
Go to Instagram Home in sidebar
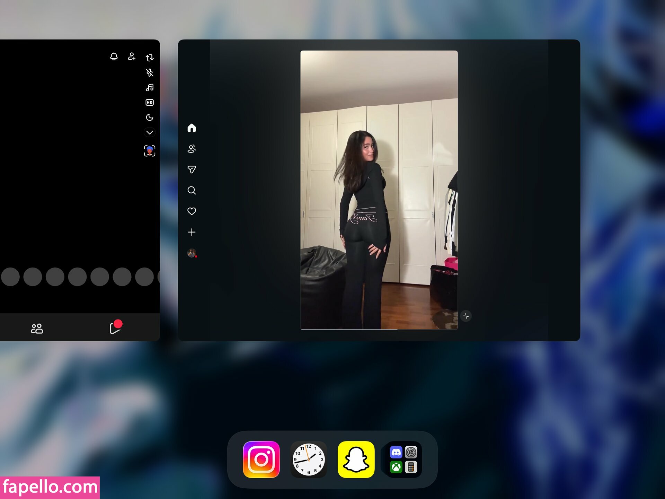point(192,128)
